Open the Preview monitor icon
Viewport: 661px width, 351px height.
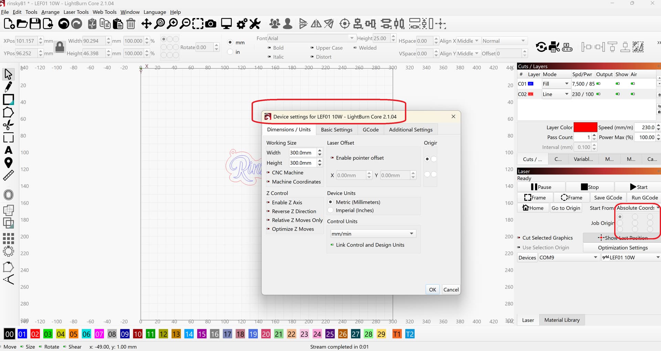pos(226,24)
